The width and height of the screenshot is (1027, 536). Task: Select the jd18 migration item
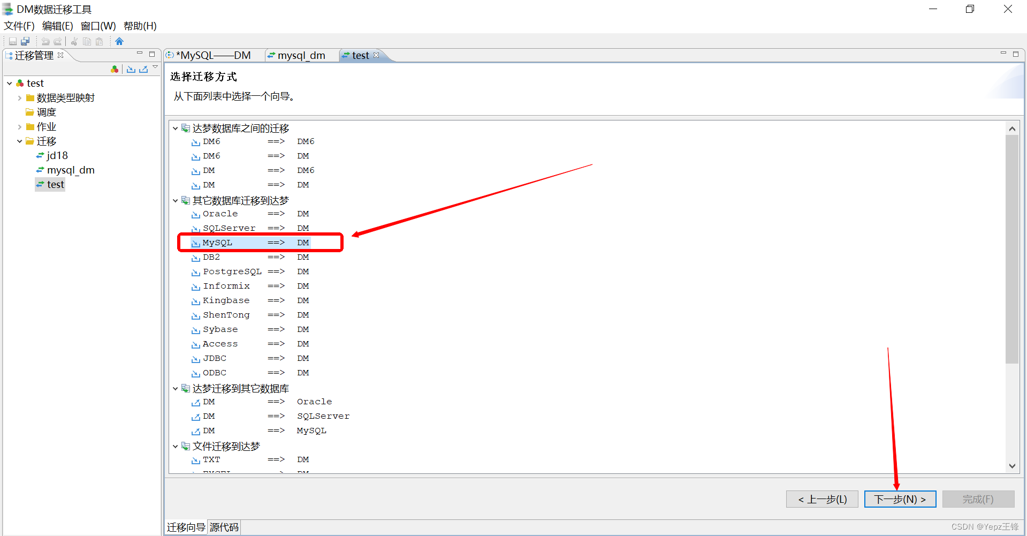coord(52,156)
